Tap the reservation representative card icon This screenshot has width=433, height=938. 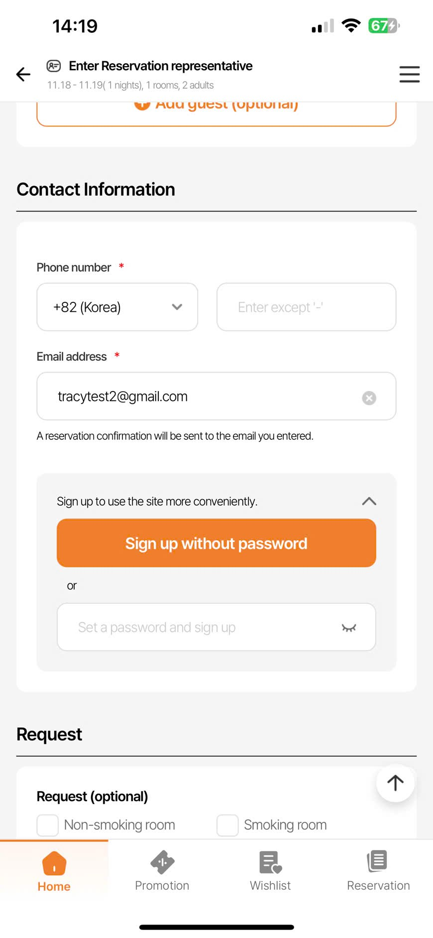tap(54, 66)
